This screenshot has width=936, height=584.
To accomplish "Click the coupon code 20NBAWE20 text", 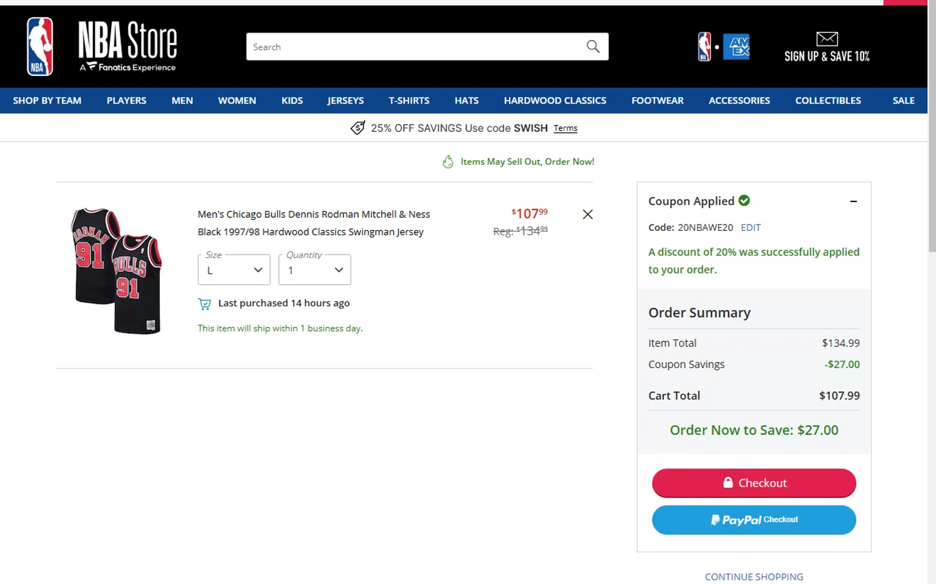I will 705,228.
